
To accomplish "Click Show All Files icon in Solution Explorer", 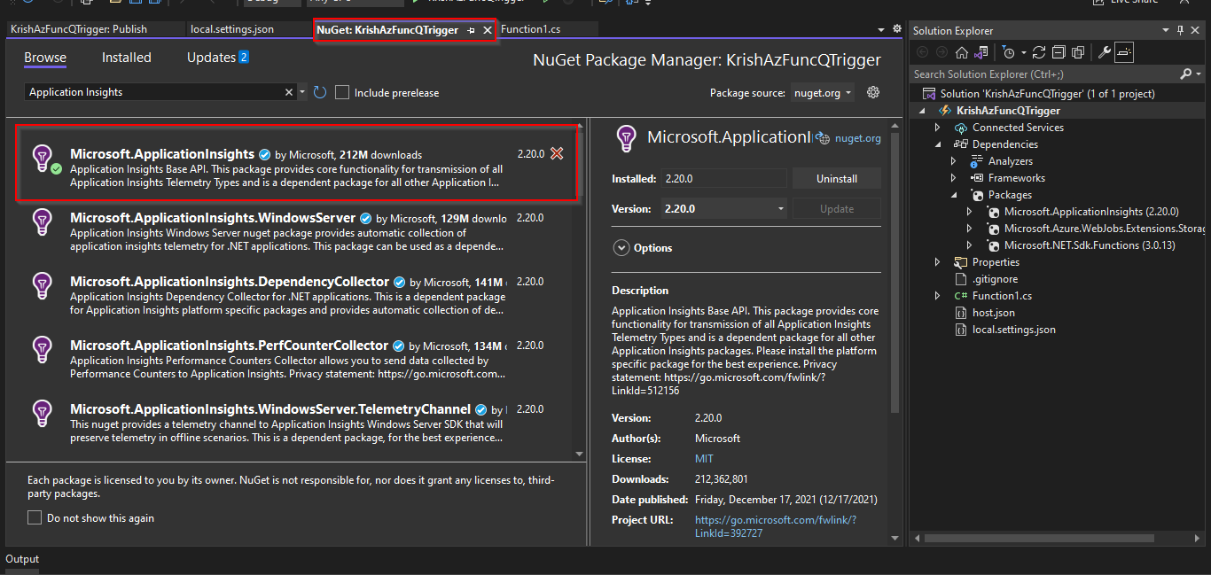I will tap(1078, 52).
